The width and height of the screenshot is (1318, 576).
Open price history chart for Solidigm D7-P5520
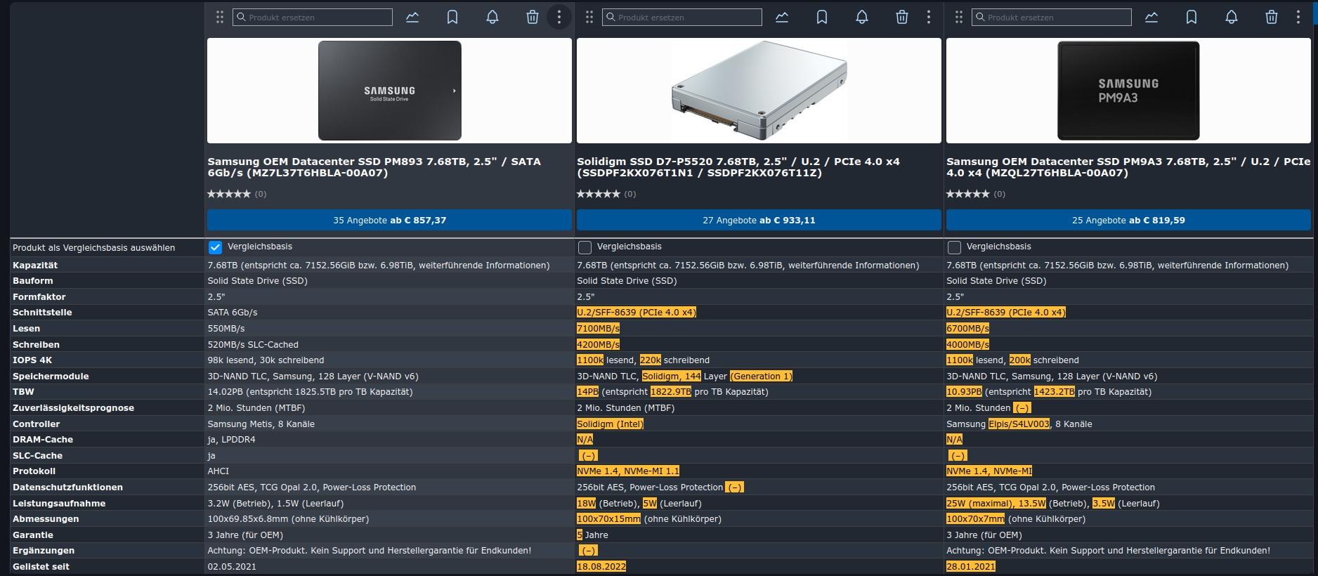point(782,17)
